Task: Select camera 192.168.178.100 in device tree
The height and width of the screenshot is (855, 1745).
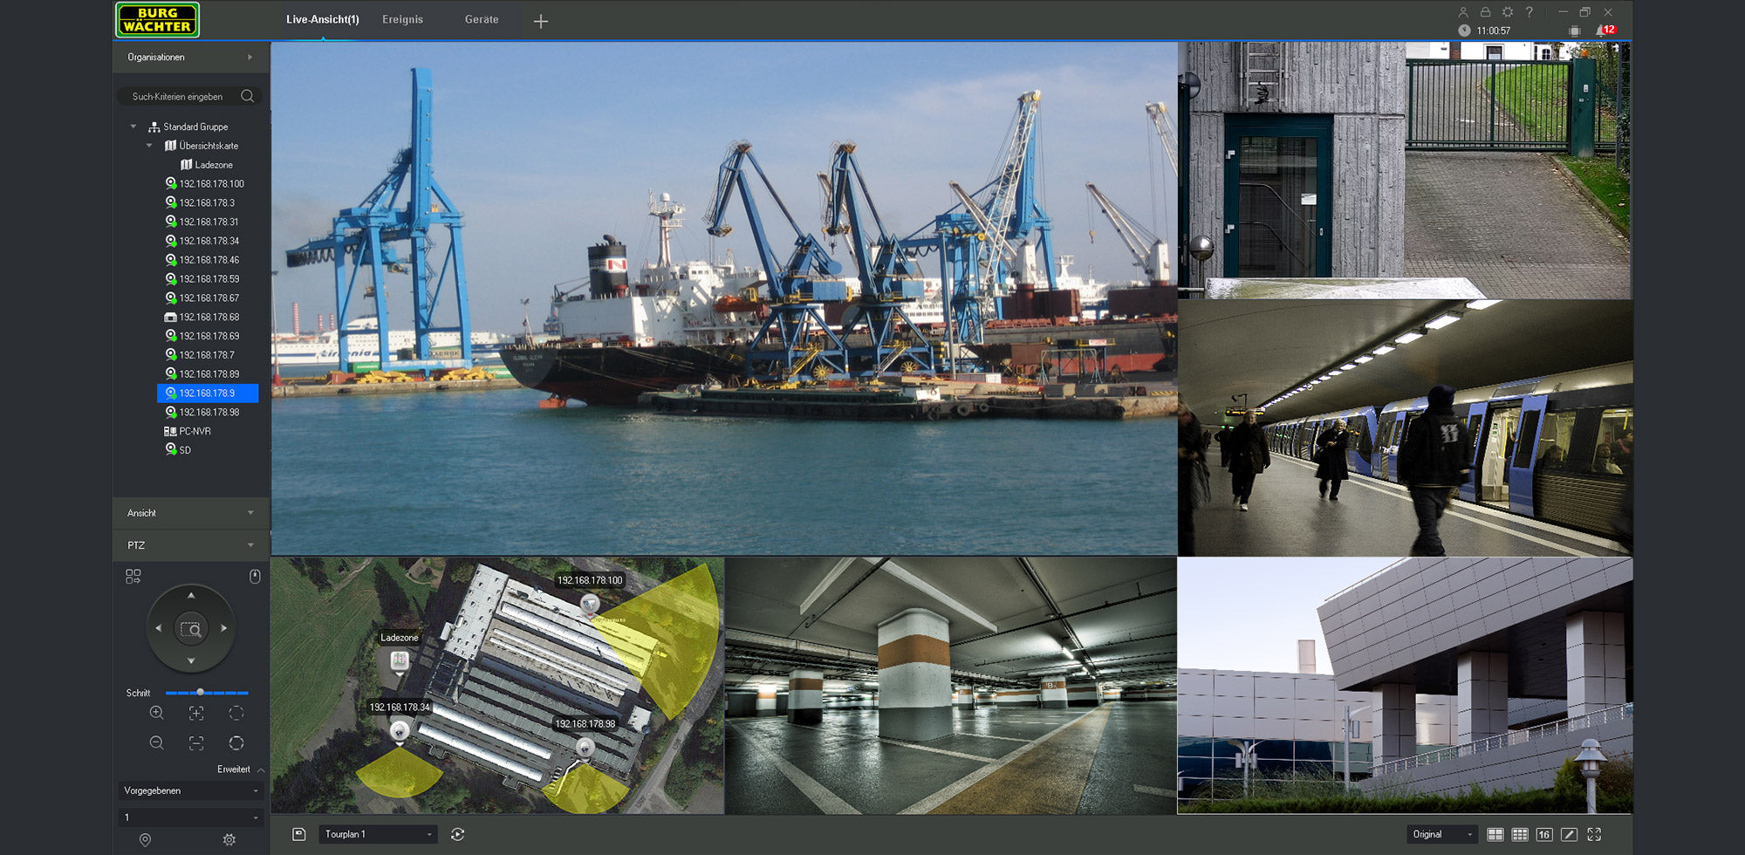Action: 211,184
